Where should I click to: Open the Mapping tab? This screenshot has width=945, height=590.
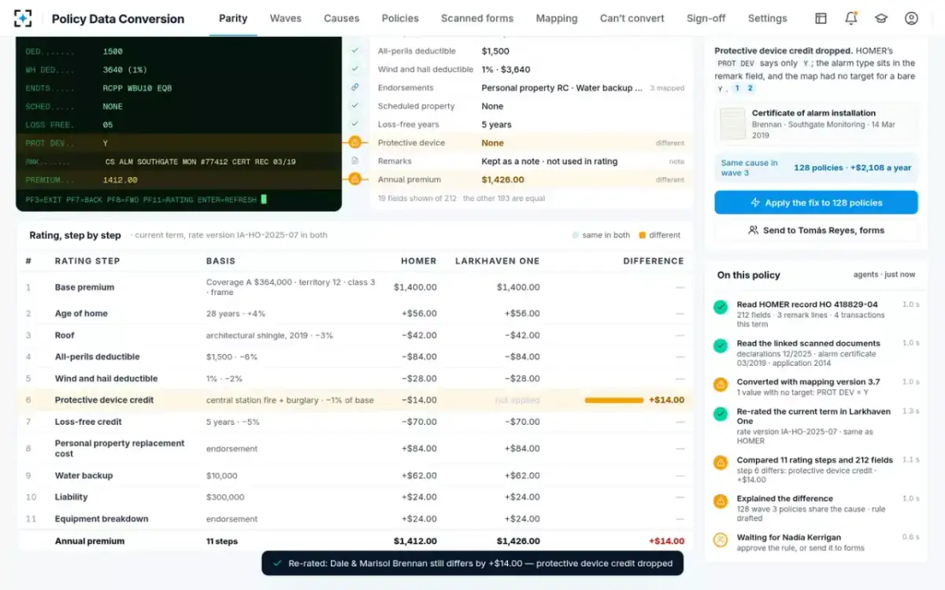(557, 18)
